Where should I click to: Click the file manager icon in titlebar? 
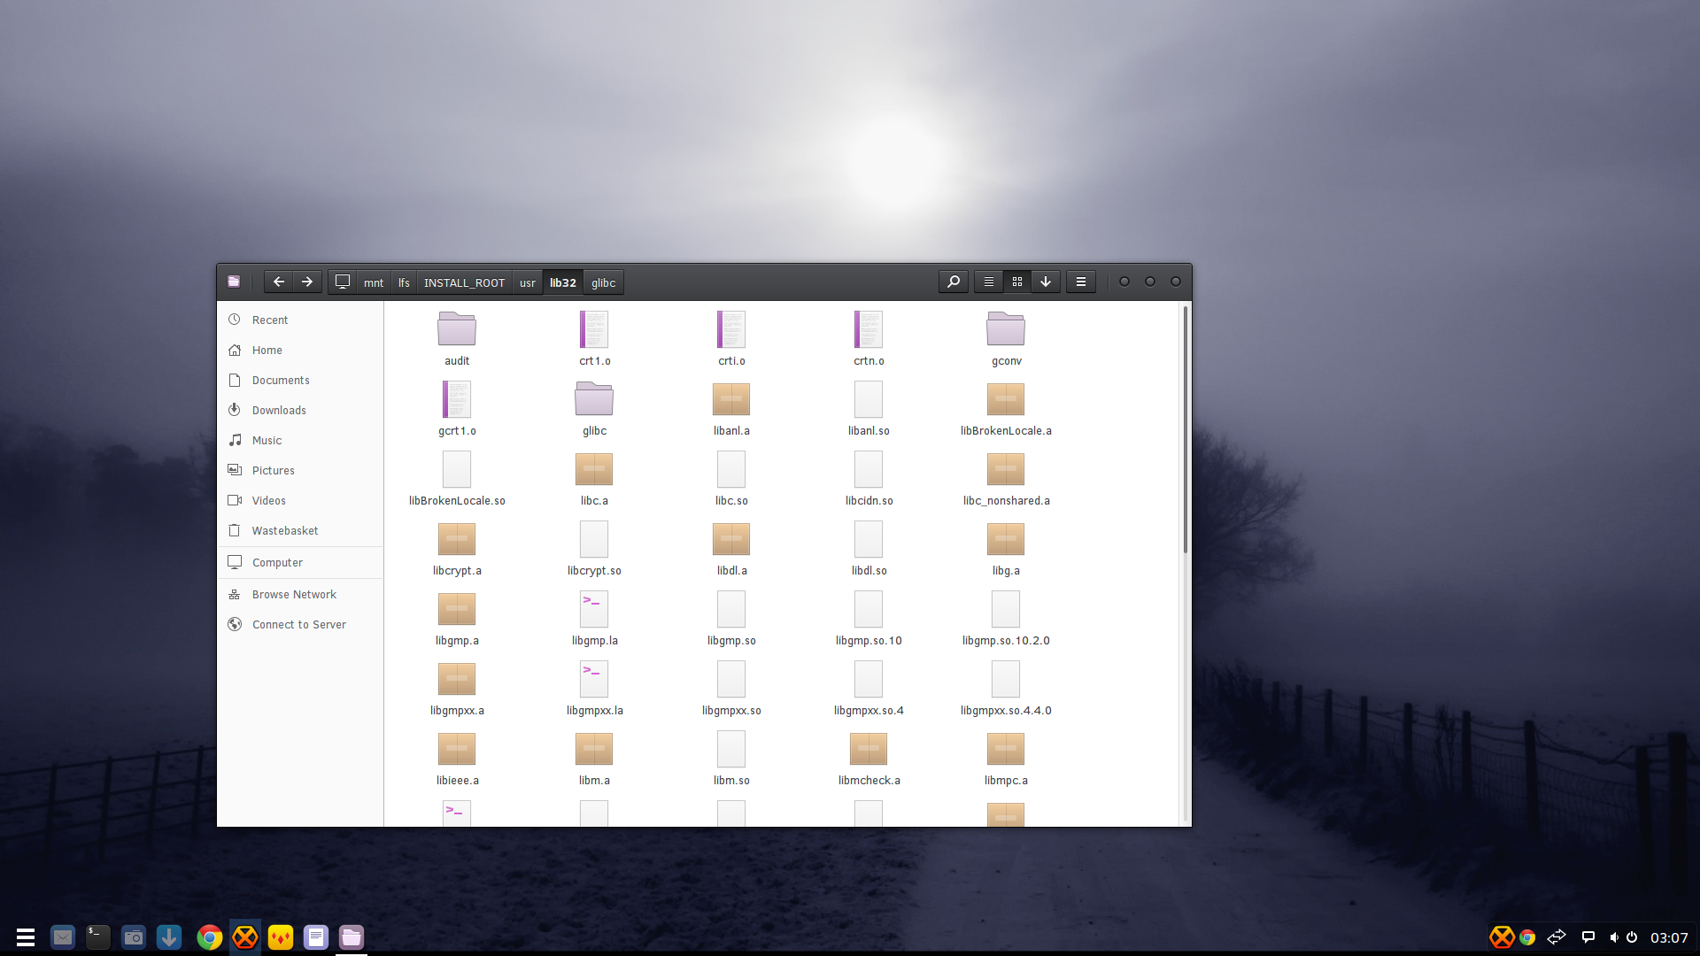tap(234, 281)
